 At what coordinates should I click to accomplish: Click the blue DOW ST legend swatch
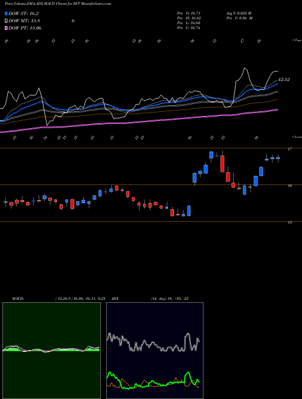coord(7,13)
